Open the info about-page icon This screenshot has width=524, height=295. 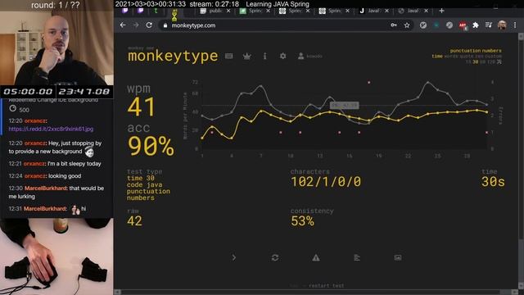(265, 57)
